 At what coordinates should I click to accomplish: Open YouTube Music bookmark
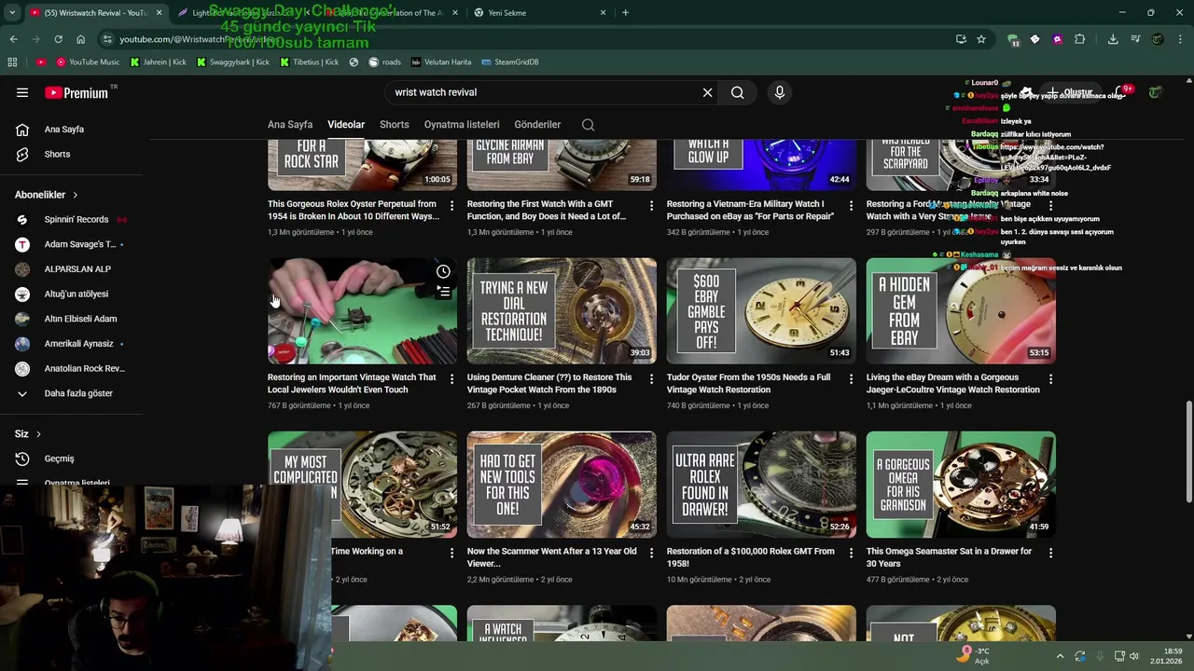(x=88, y=62)
